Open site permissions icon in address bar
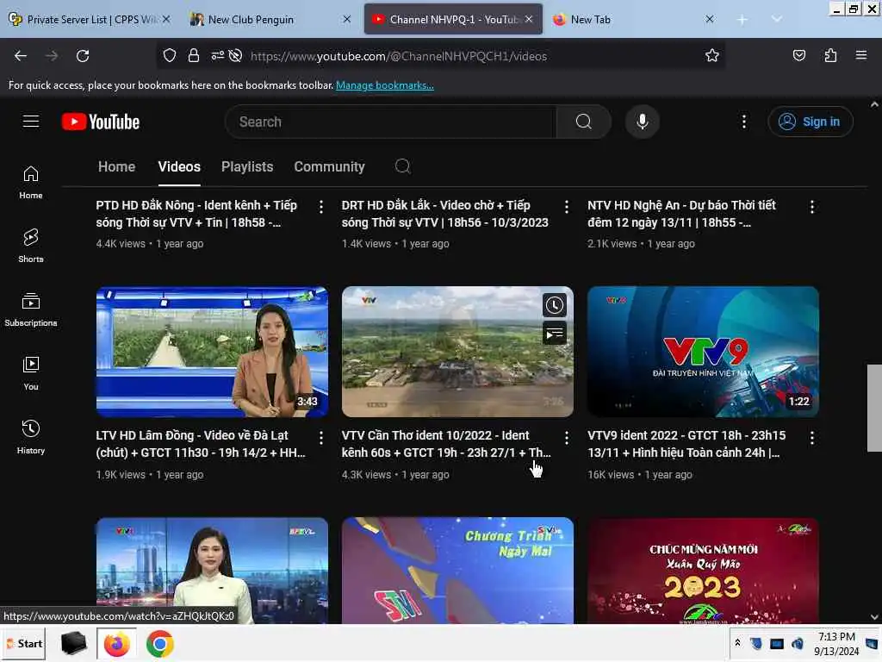The height and width of the screenshot is (662, 882). (217, 55)
